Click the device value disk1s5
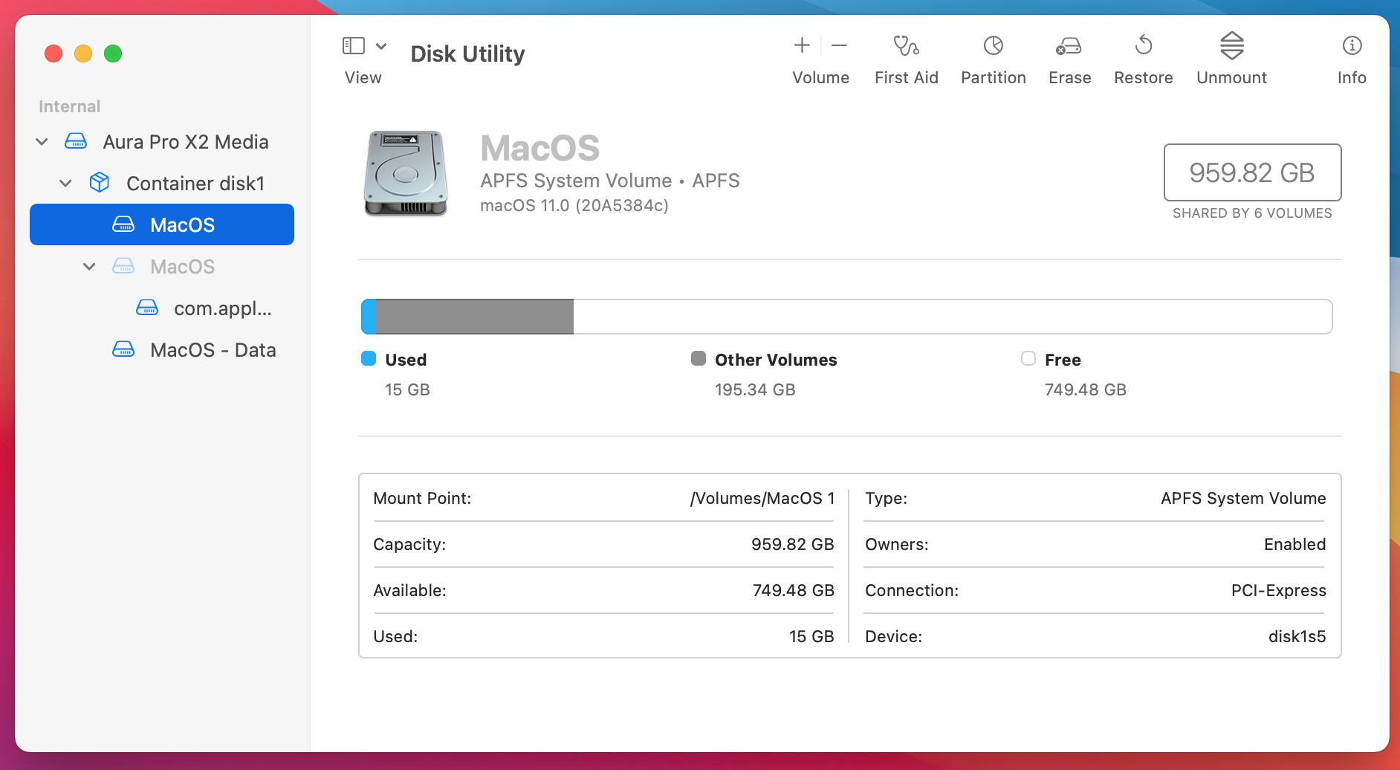 pyautogui.click(x=1297, y=636)
